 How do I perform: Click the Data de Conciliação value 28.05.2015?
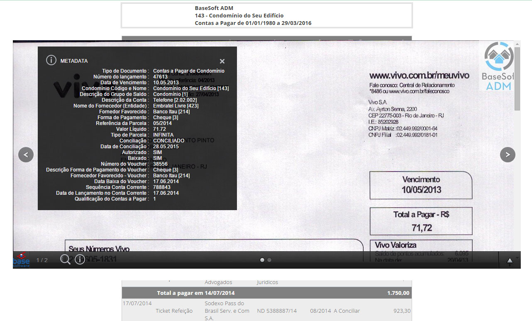coord(166,147)
